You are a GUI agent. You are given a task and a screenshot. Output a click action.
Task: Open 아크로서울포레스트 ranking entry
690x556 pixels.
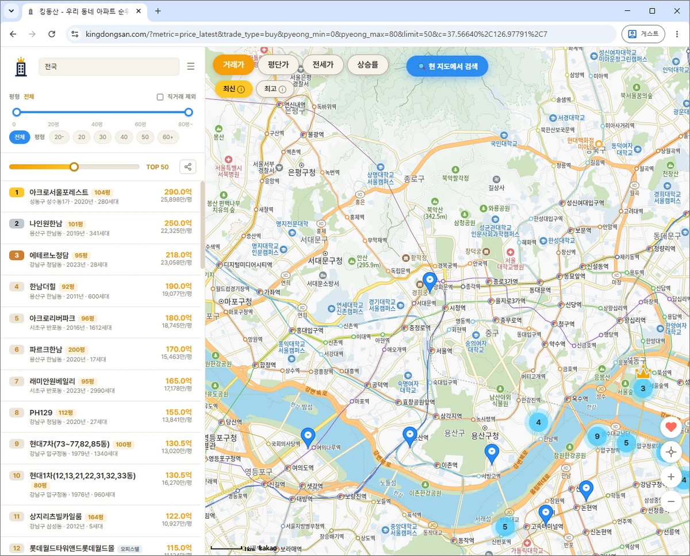tap(101, 196)
